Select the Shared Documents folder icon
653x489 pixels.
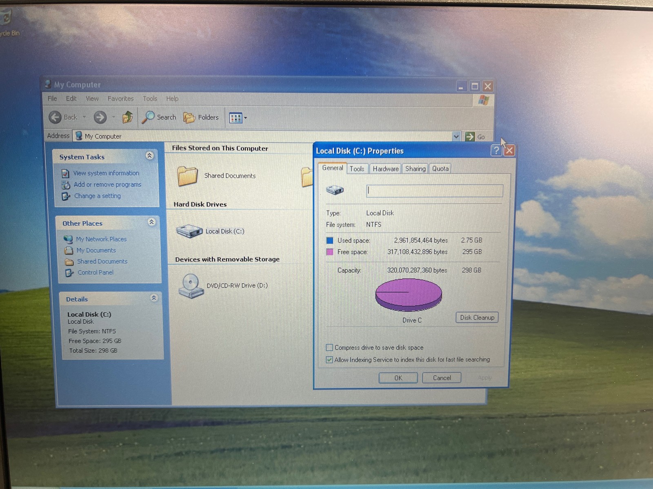pyautogui.click(x=187, y=176)
